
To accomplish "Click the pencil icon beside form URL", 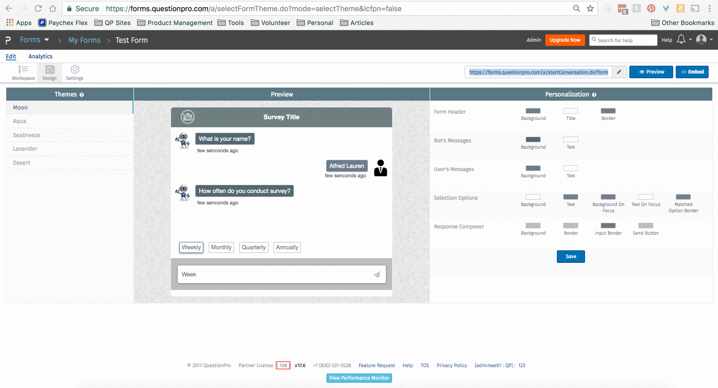I will [x=619, y=72].
